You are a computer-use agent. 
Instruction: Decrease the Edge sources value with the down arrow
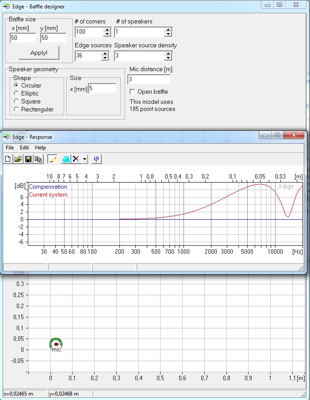click(105, 58)
